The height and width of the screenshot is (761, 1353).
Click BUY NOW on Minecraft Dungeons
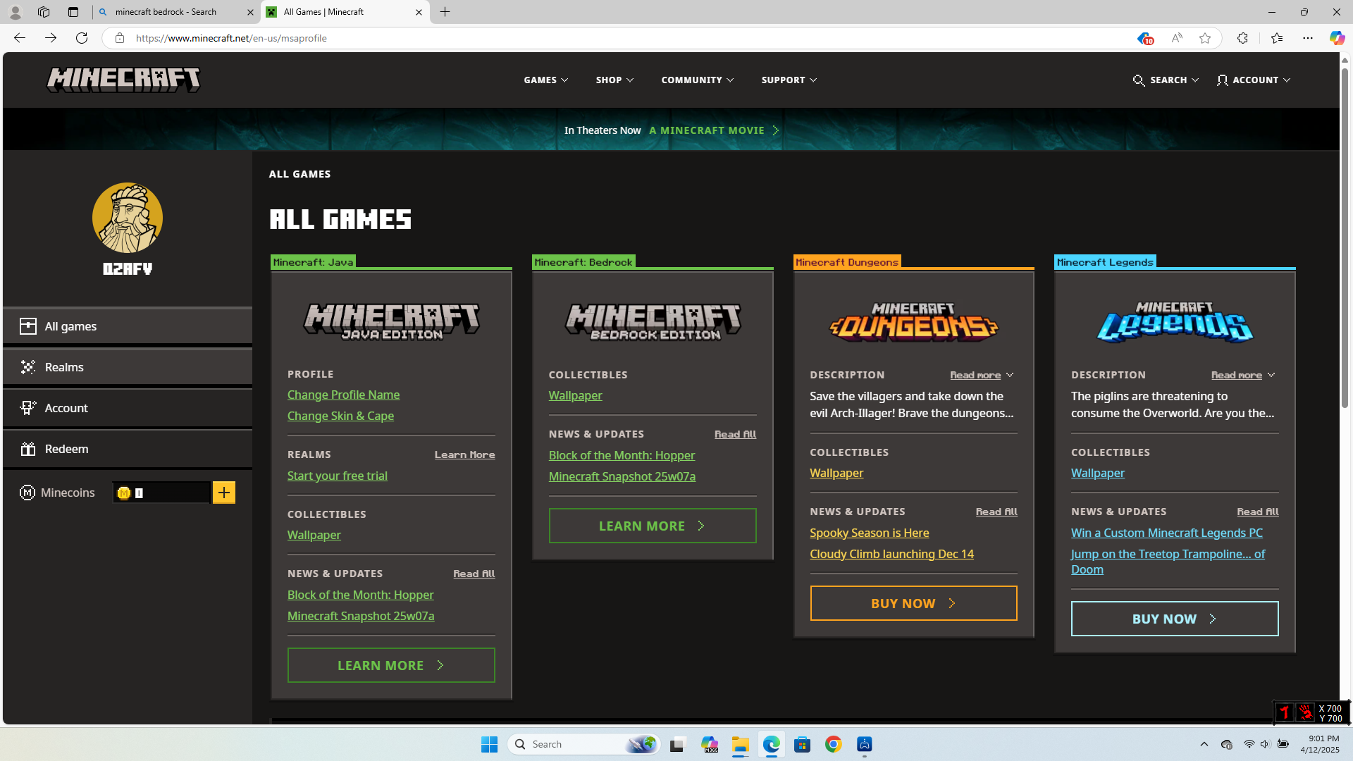tap(913, 603)
